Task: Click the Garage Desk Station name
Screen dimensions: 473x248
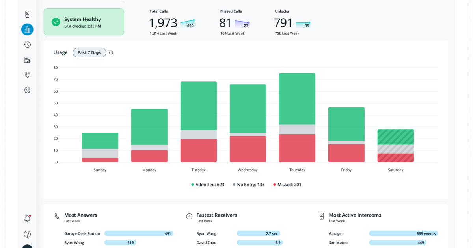Action: [x=82, y=234]
